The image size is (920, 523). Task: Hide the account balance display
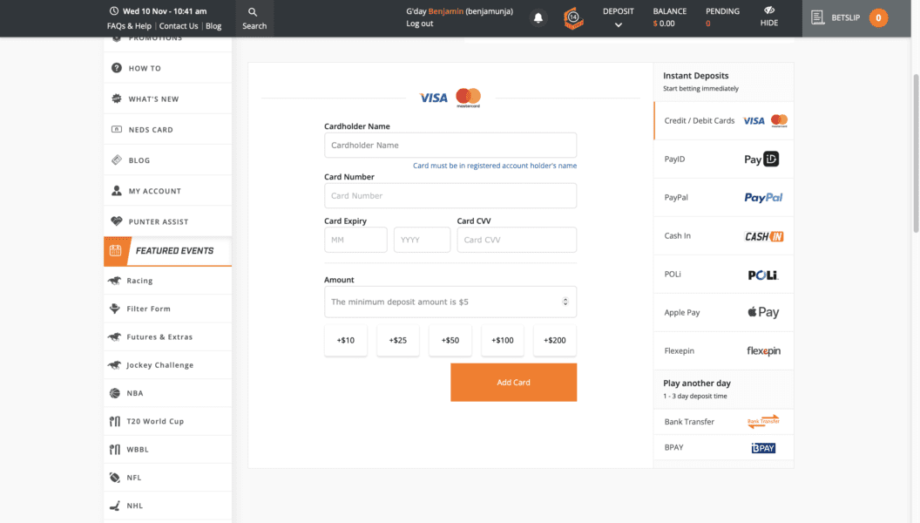[x=768, y=17]
